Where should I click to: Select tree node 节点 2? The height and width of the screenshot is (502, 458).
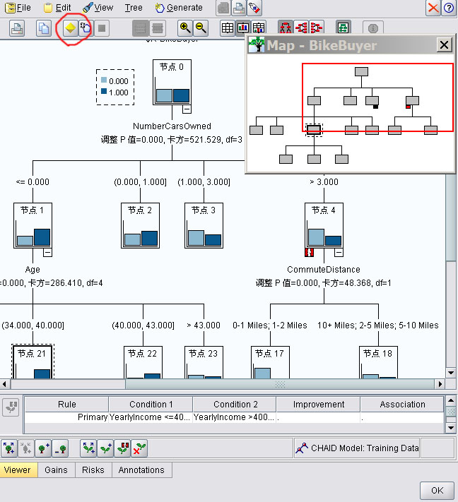coord(140,226)
